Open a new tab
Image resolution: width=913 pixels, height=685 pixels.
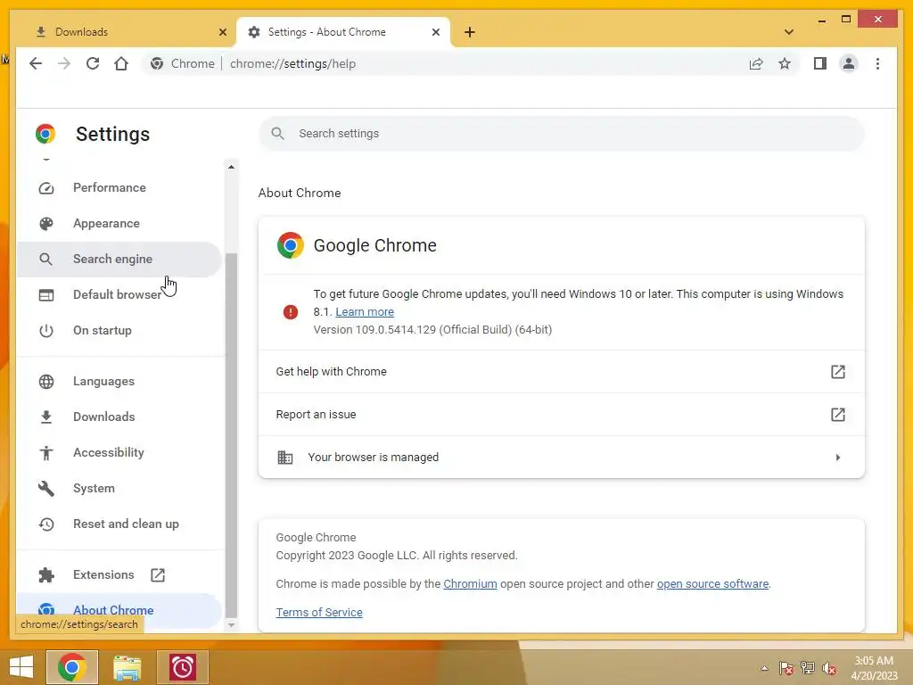[x=470, y=32]
